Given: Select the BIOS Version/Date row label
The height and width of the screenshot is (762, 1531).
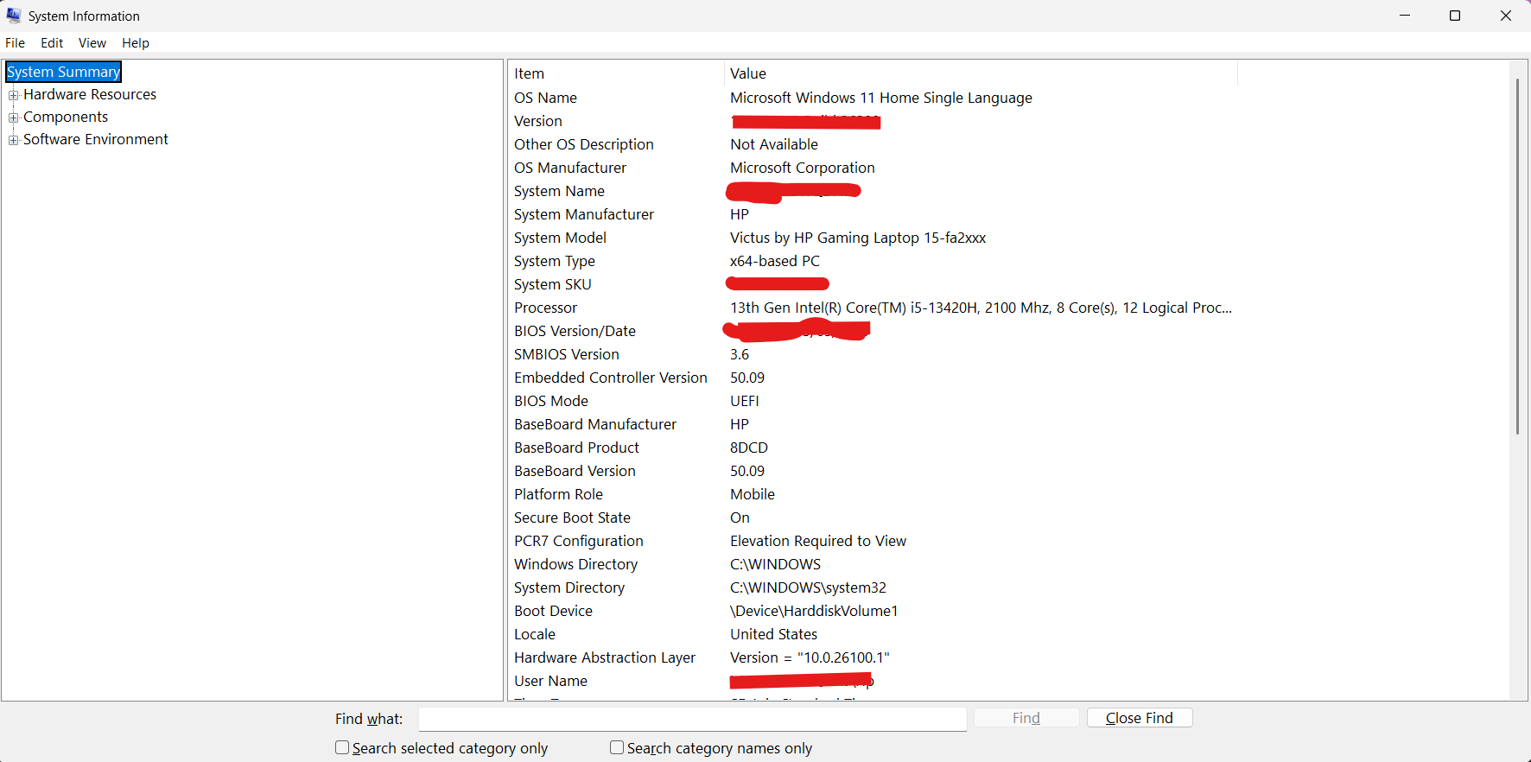Looking at the screenshot, I should point(575,331).
